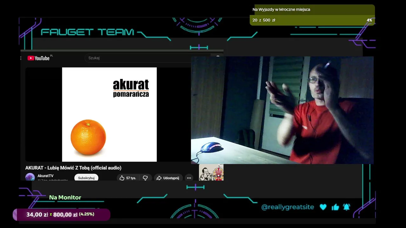
Task: Click the notification bell overlay icon
Action: tap(346, 207)
